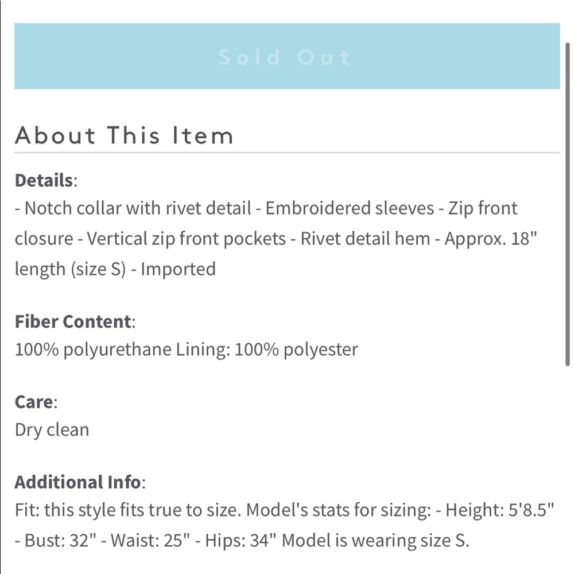This screenshot has width=574, height=574.
Task: Click the Sold Out button
Action: [287, 56]
